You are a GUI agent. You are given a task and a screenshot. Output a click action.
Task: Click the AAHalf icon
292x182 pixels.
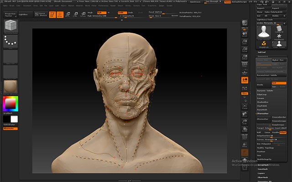pos(245,57)
